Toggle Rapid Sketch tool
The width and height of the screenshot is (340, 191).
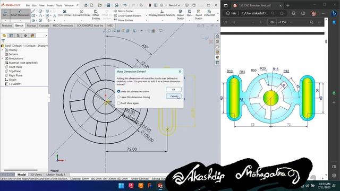click(x=198, y=14)
